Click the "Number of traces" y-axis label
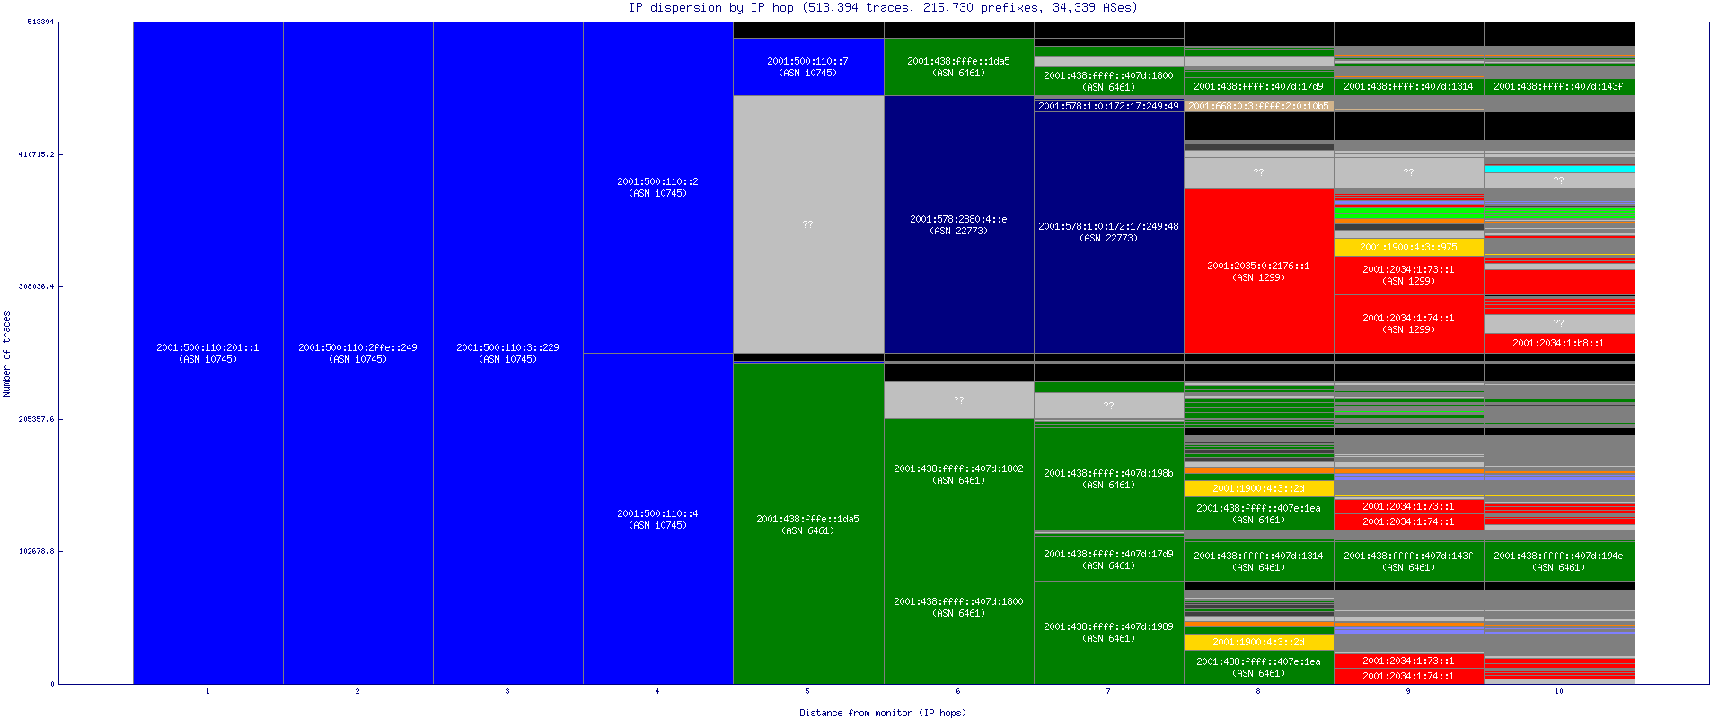Image resolution: width=1710 pixels, height=718 pixels. tap(7, 354)
